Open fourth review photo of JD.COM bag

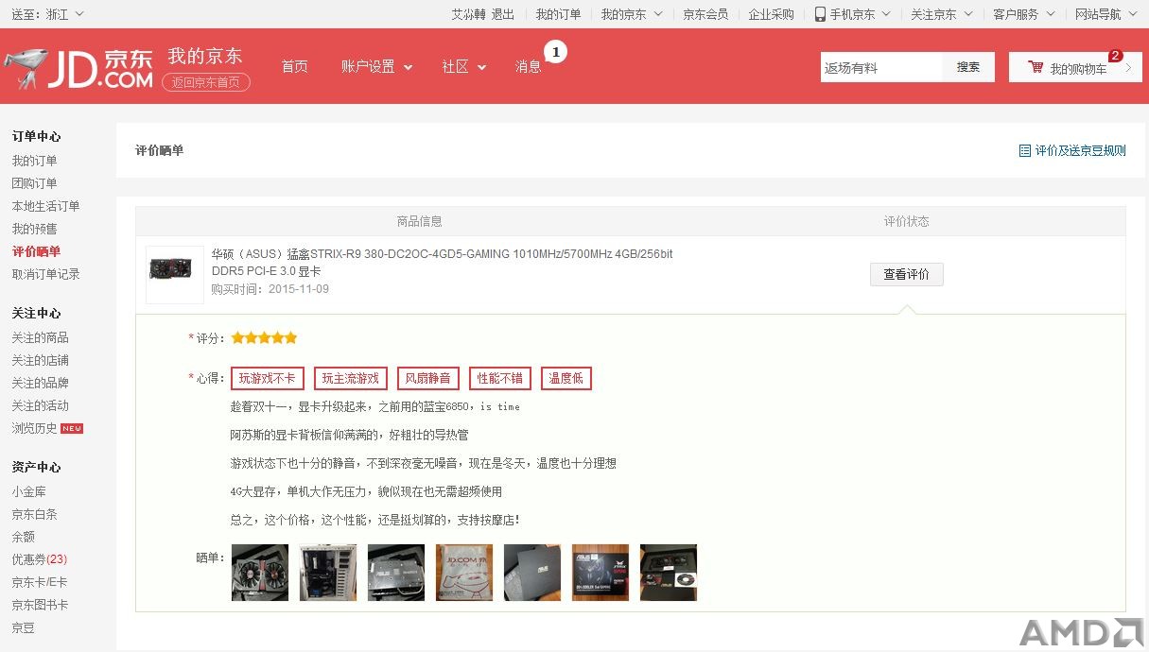pyautogui.click(x=464, y=573)
